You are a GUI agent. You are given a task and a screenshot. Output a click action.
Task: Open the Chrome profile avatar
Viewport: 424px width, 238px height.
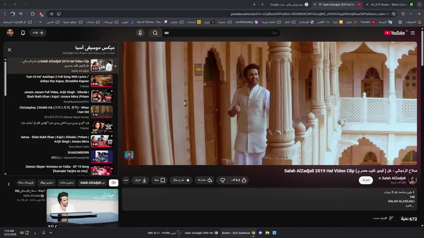pos(13,14)
